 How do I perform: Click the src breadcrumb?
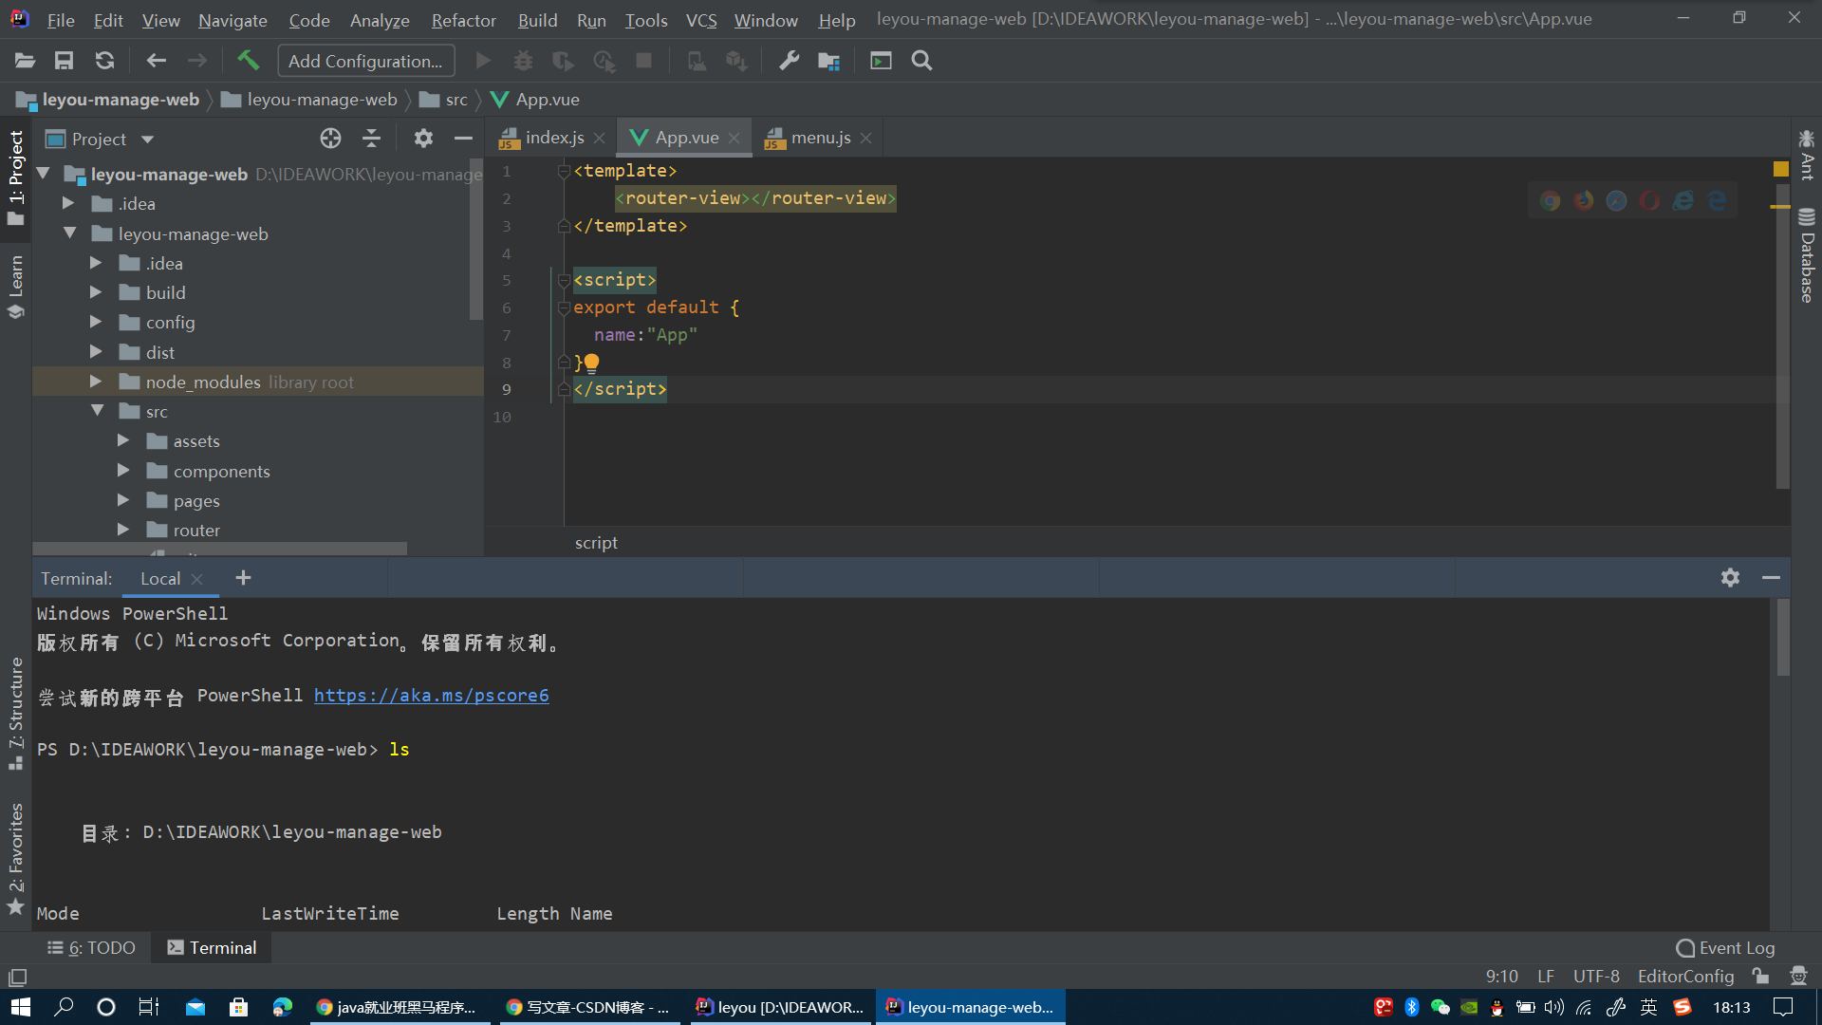pos(444,100)
